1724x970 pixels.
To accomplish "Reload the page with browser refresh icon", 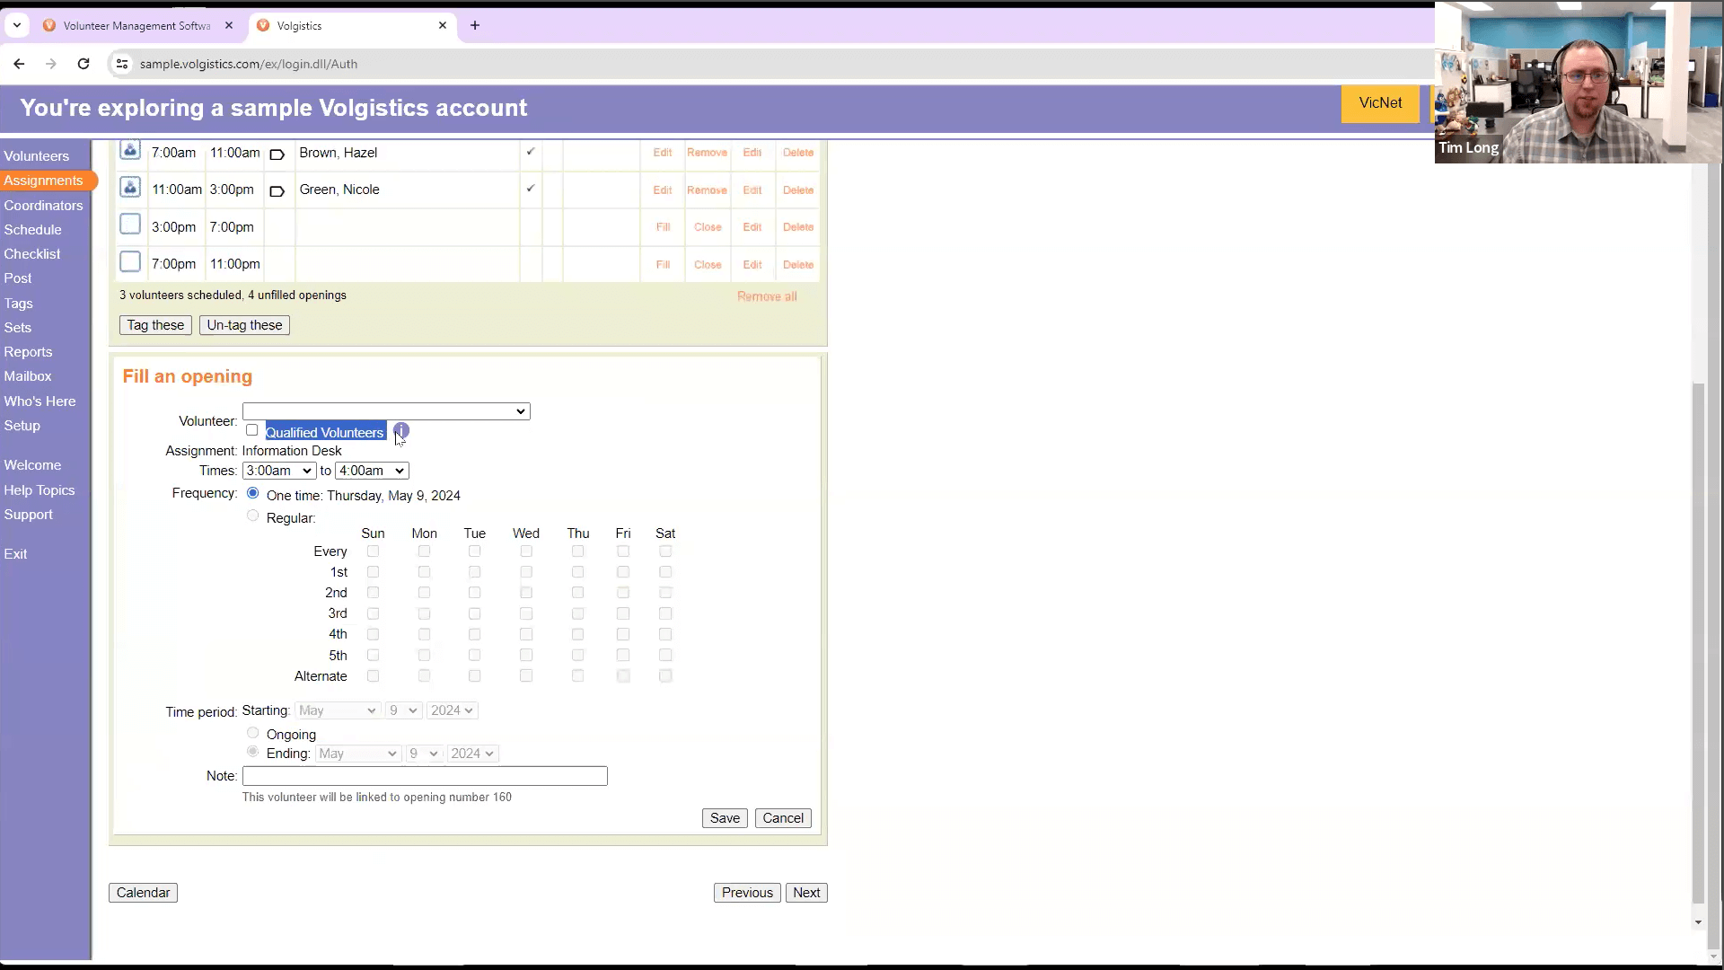I will pyautogui.click(x=84, y=64).
